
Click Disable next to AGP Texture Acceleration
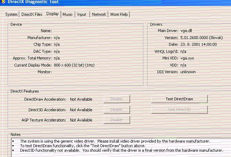pyautogui.click(x=117, y=120)
